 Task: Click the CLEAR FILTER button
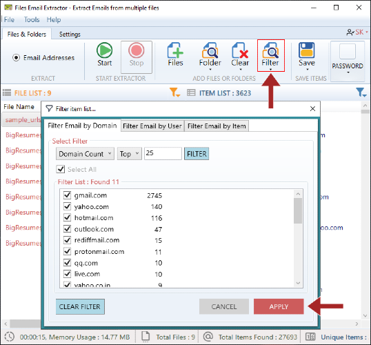80,306
